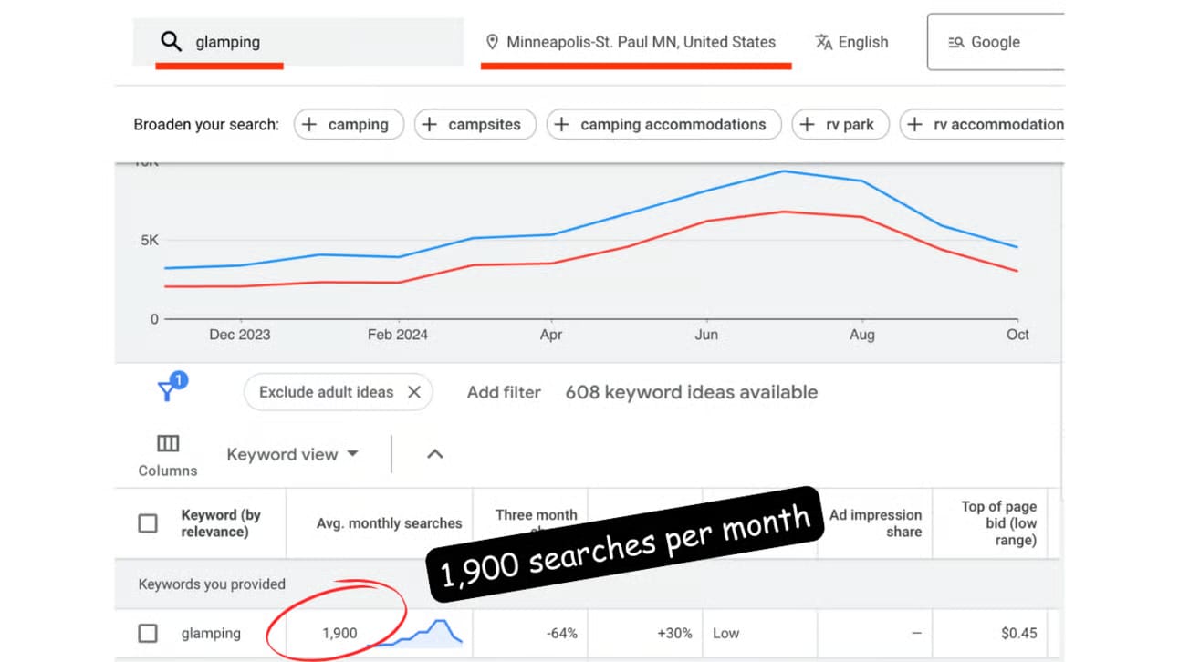This screenshot has height=662, width=1179.
Task: Tick the checkbox for the glamping row
Action: (x=147, y=634)
